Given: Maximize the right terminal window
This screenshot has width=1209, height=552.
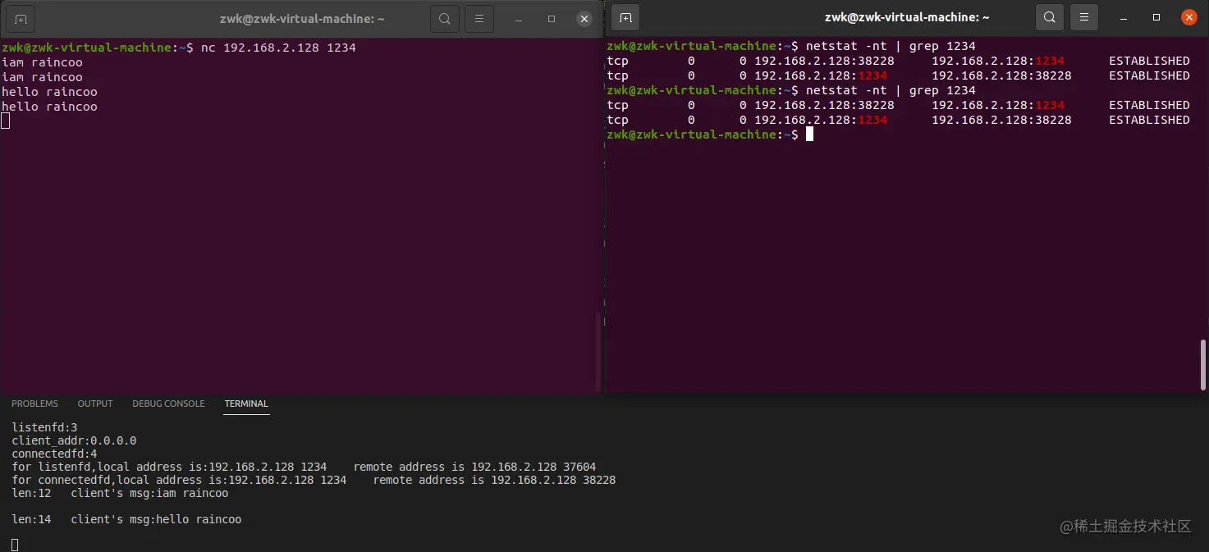Looking at the screenshot, I should tap(1156, 17).
